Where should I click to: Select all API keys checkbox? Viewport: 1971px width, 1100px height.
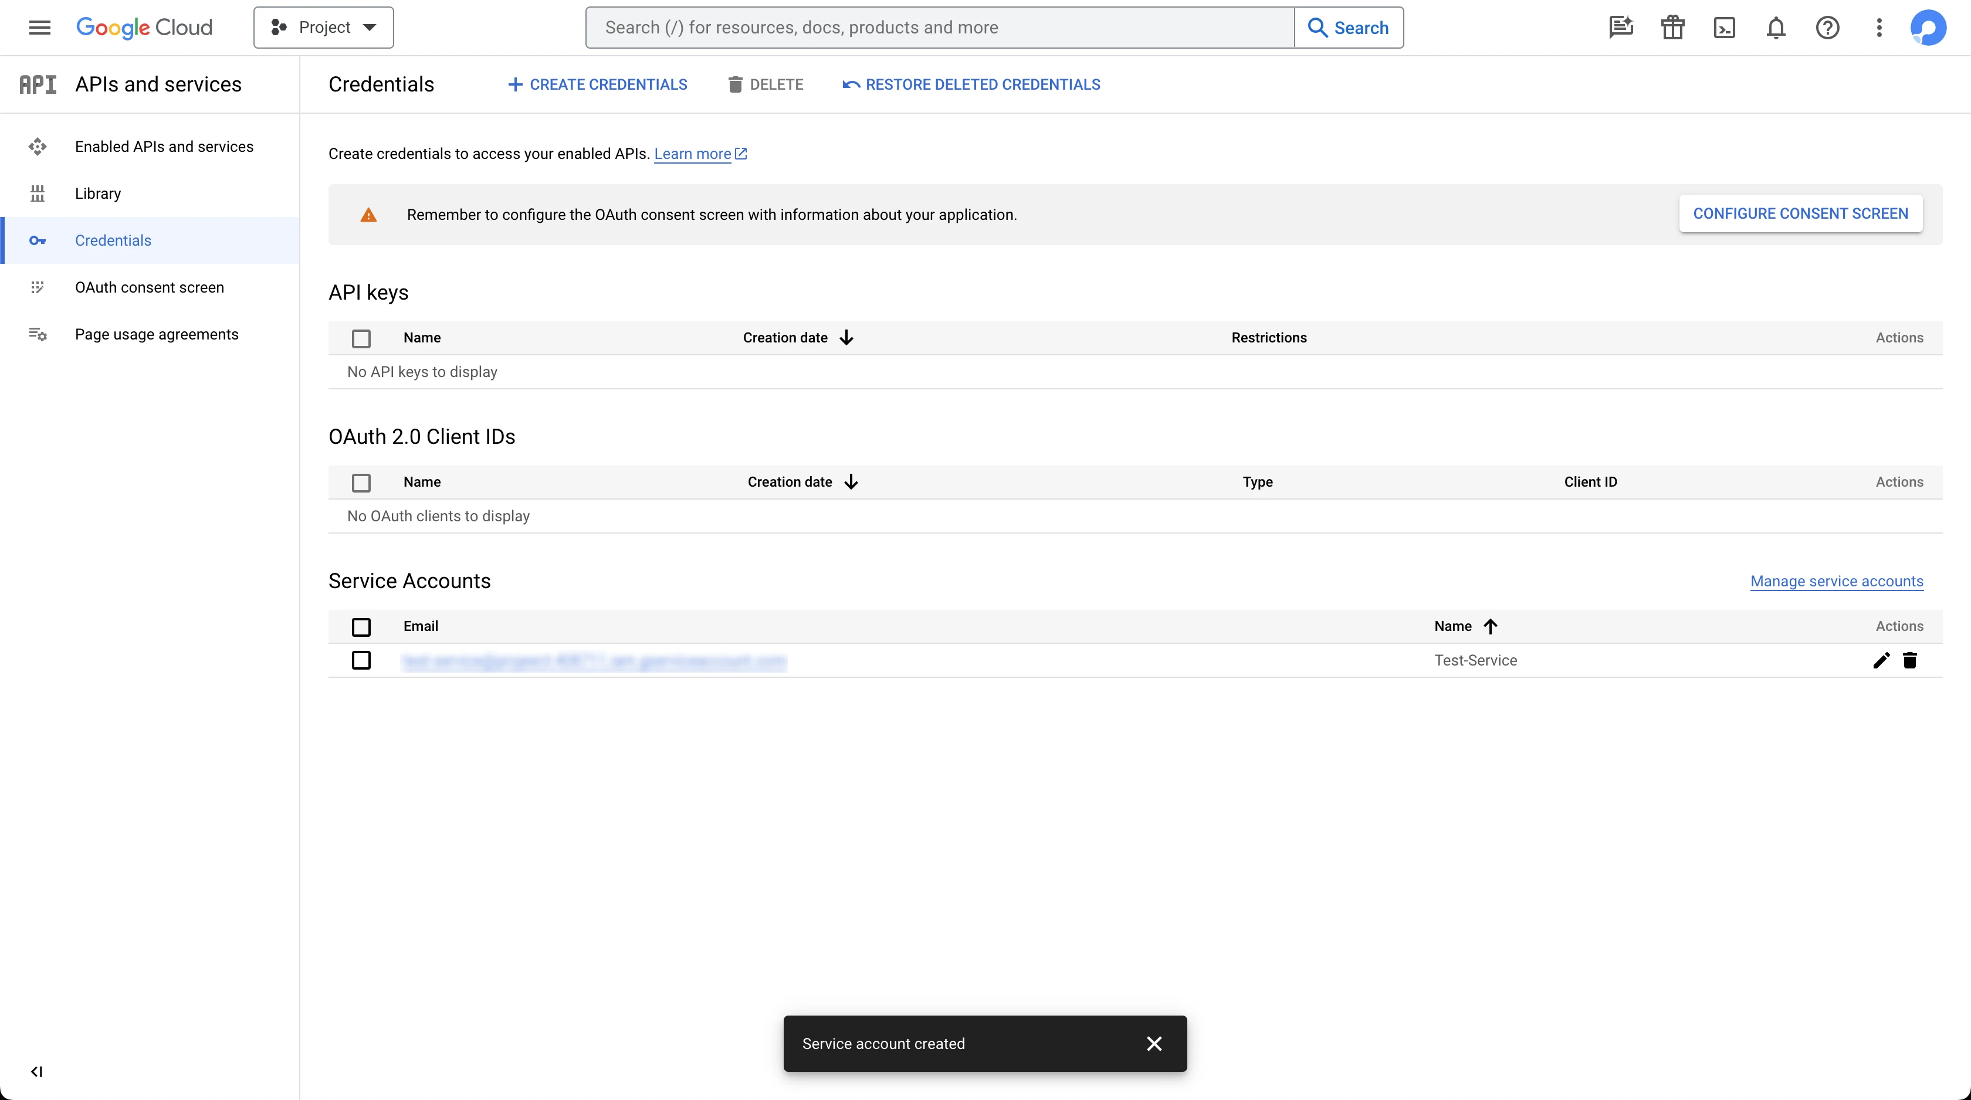[x=361, y=338]
